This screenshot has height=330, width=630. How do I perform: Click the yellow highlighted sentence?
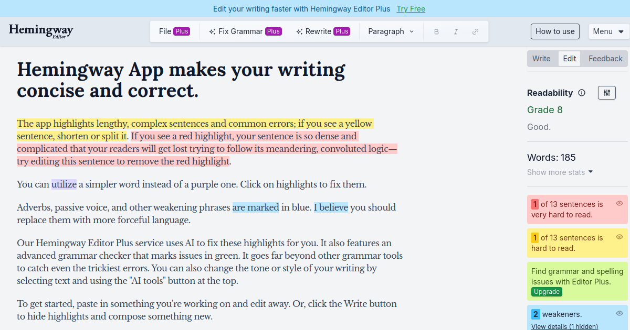tap(195, 130)
